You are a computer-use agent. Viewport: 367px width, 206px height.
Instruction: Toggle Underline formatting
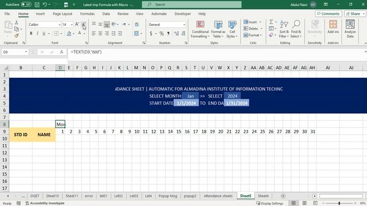coord(44,33)
